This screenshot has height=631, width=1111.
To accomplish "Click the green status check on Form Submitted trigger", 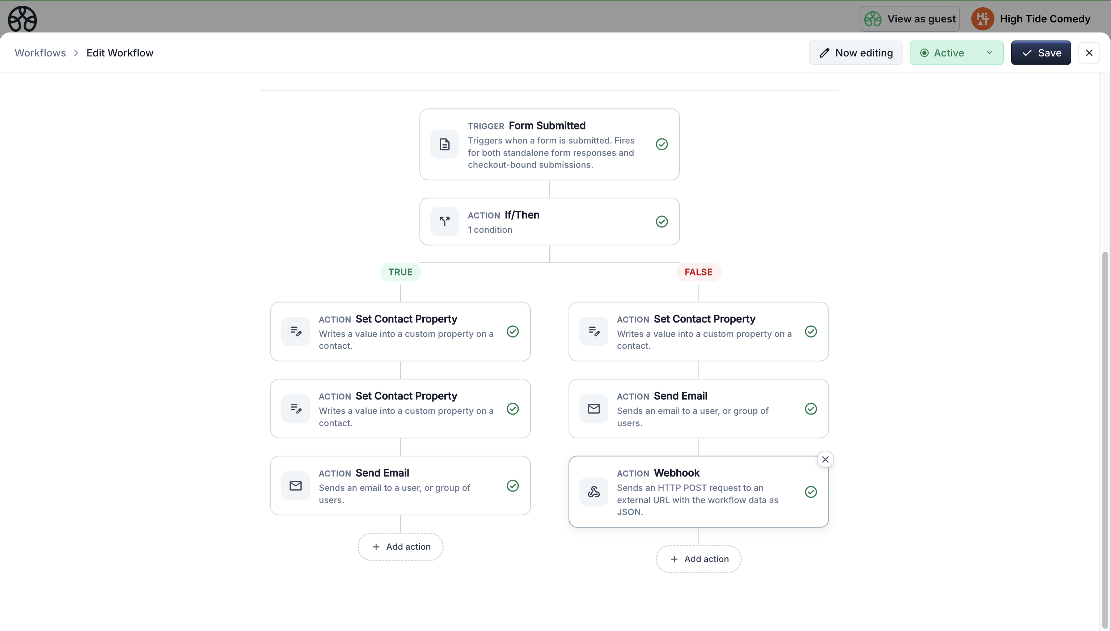I will point(661,144).
